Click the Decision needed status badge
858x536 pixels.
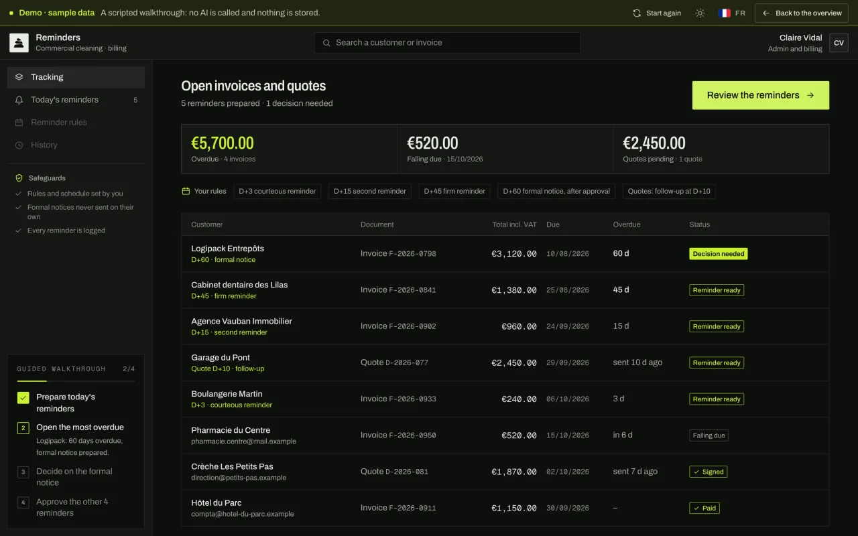[719, 254]
